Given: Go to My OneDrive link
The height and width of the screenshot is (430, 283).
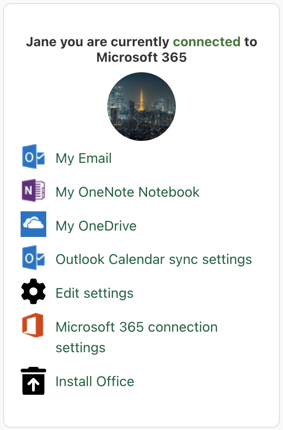Looking at the screenshot, I should 96,226.
